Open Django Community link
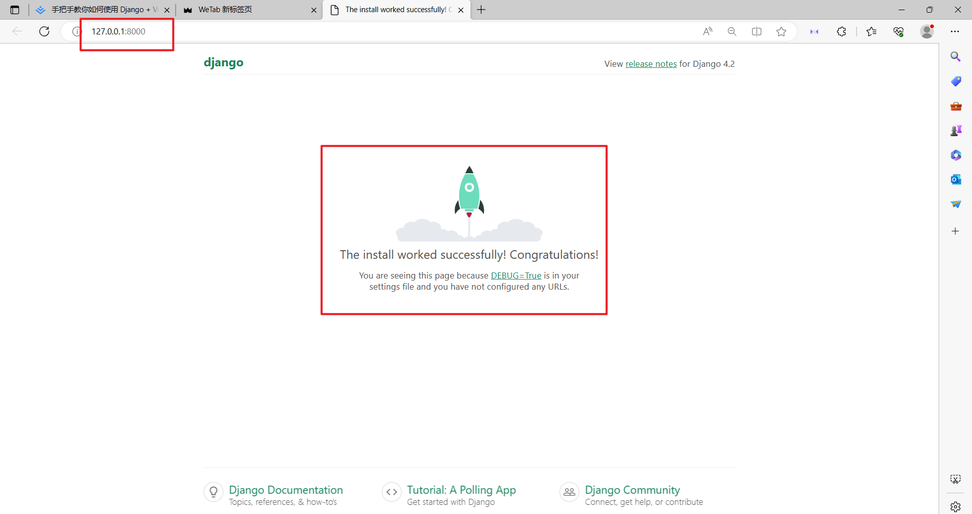The height and width of the screenshot is (514, 972). point(632,490)
